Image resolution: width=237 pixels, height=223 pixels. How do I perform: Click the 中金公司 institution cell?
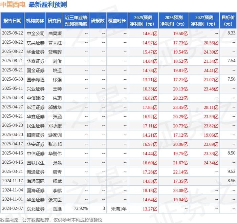point(36,34)
